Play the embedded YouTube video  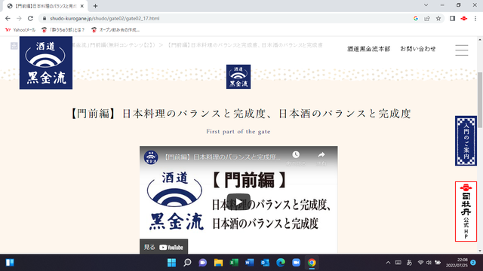[238, 202]
